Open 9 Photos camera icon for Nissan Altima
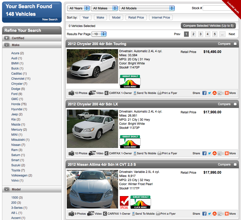This screenshot has height=220, width=241. (x=71, y=214)
